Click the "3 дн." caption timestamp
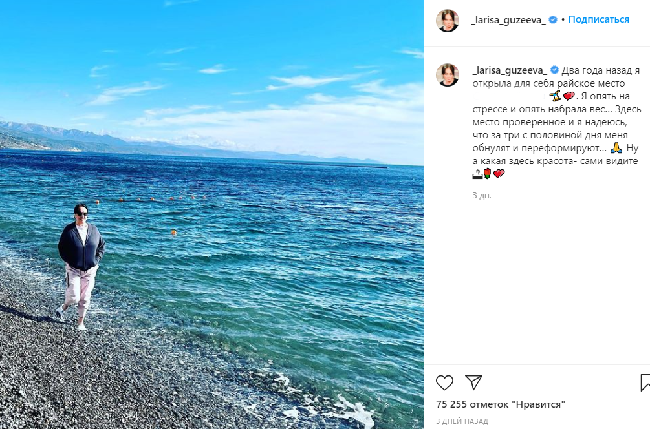The width and height of the screenshot is (650, 429). click(x=482, y=195)
